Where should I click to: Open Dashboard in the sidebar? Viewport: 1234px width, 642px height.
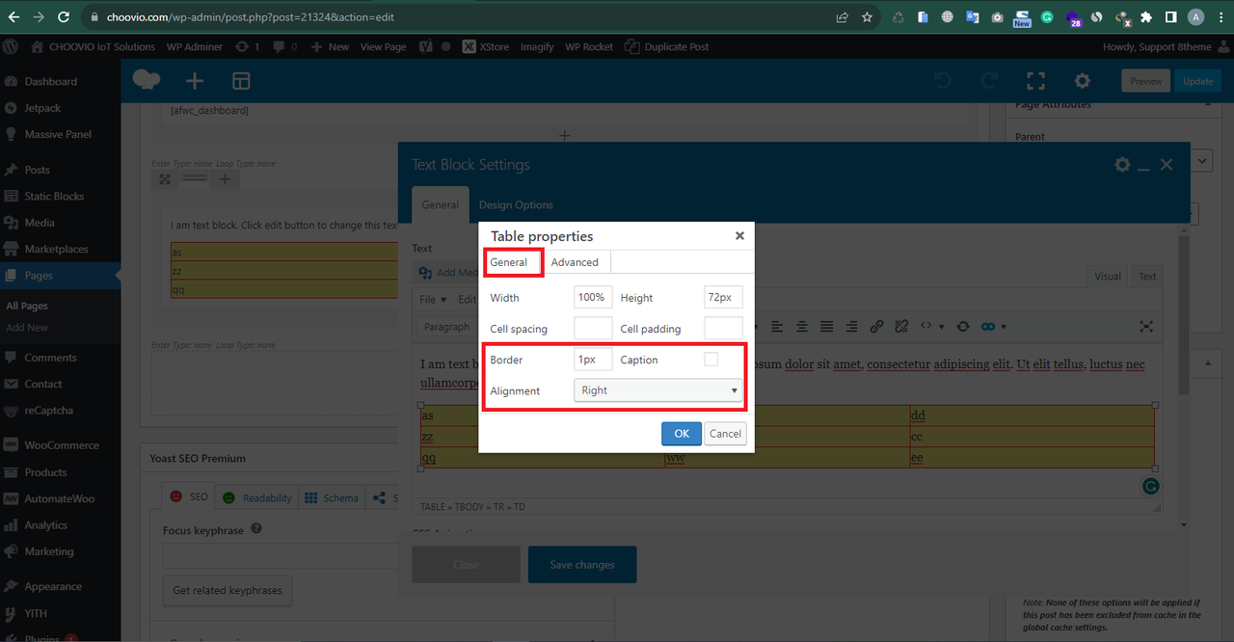pyautogui.click(x=50, y=82)
